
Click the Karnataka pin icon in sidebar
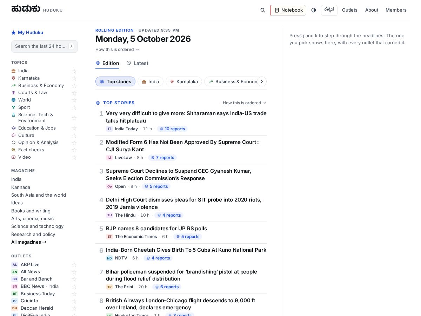point(14,78)
